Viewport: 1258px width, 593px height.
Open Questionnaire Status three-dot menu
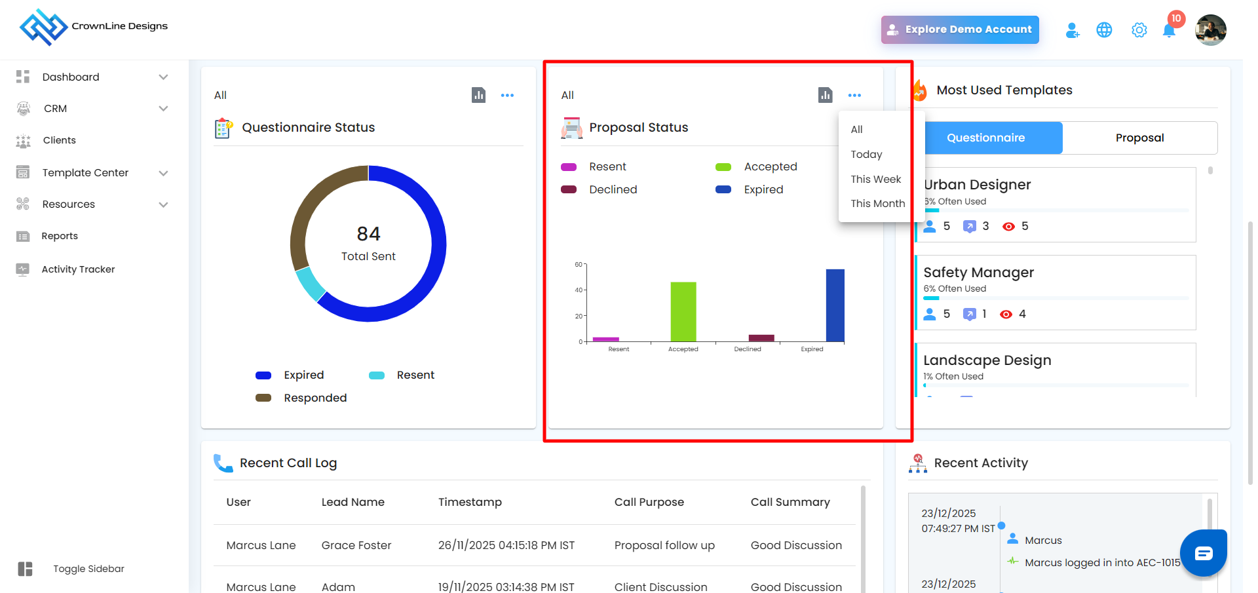point(507,96)
